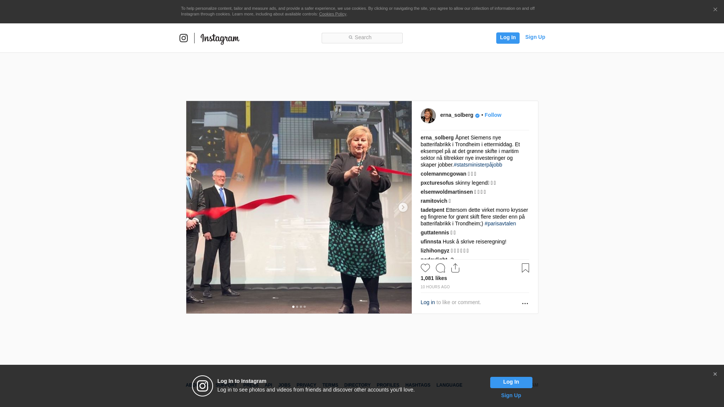724x407 pixels.
Task: Like the post with heart icon
Action: (425, 268)
